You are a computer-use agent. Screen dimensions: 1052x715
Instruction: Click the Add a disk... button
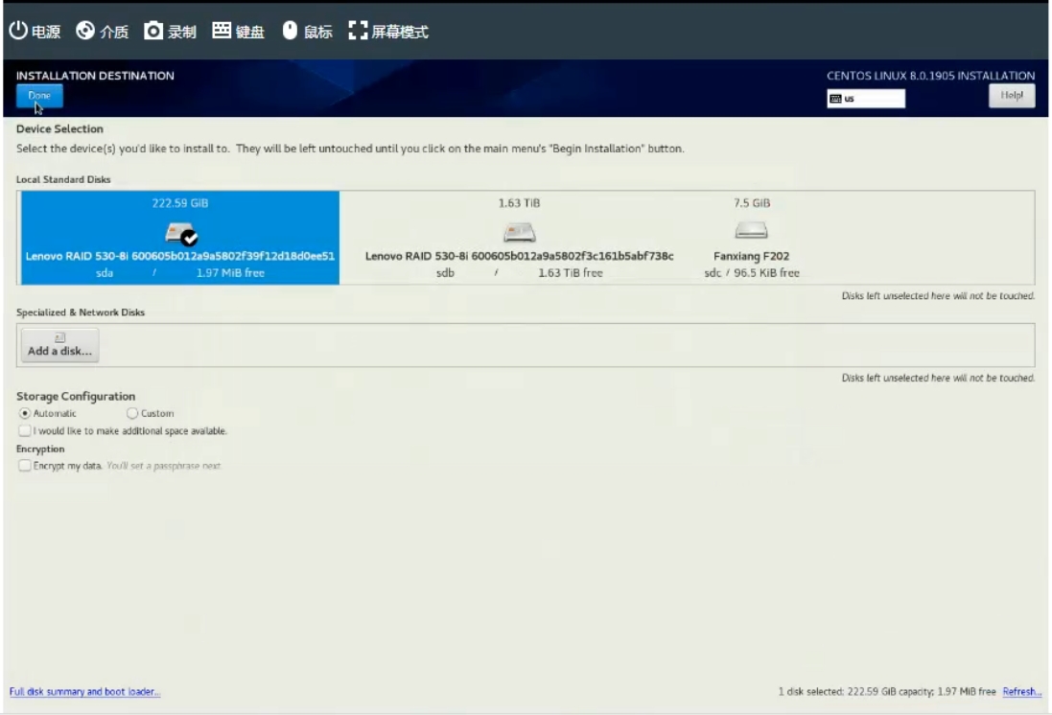(x=59, y=345)
